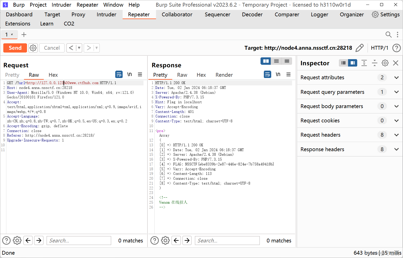Select side-by-side layout view

pyautogui.click(x=266, y=61)
